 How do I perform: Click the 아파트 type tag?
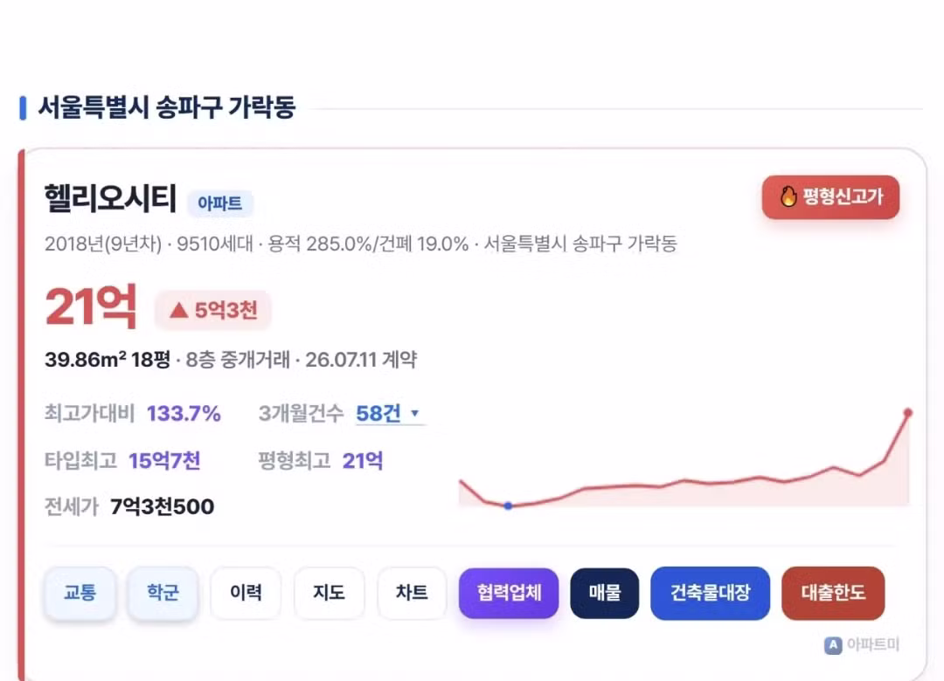[x=219, y=203]
